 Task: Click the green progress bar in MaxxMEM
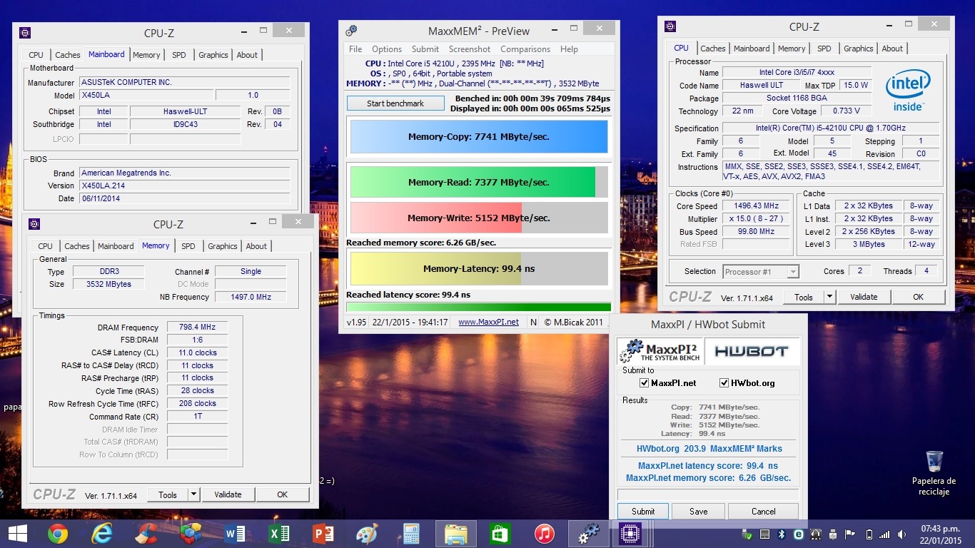(479, 308)
